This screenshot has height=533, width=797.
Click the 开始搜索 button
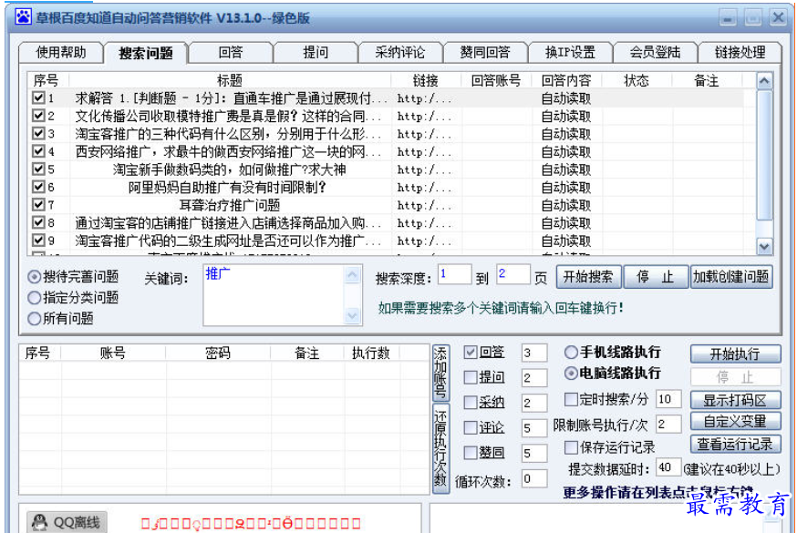588,277
